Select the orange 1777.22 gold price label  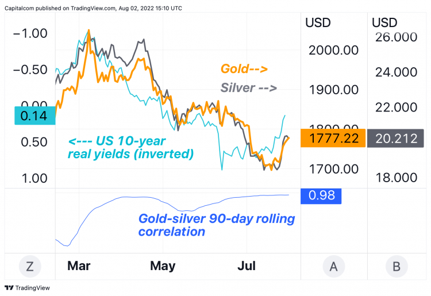[333, 138]
